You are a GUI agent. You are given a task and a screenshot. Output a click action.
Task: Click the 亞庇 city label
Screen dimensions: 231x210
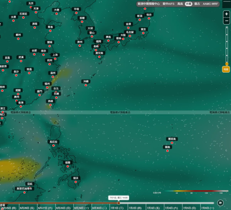tap(30, 184)
